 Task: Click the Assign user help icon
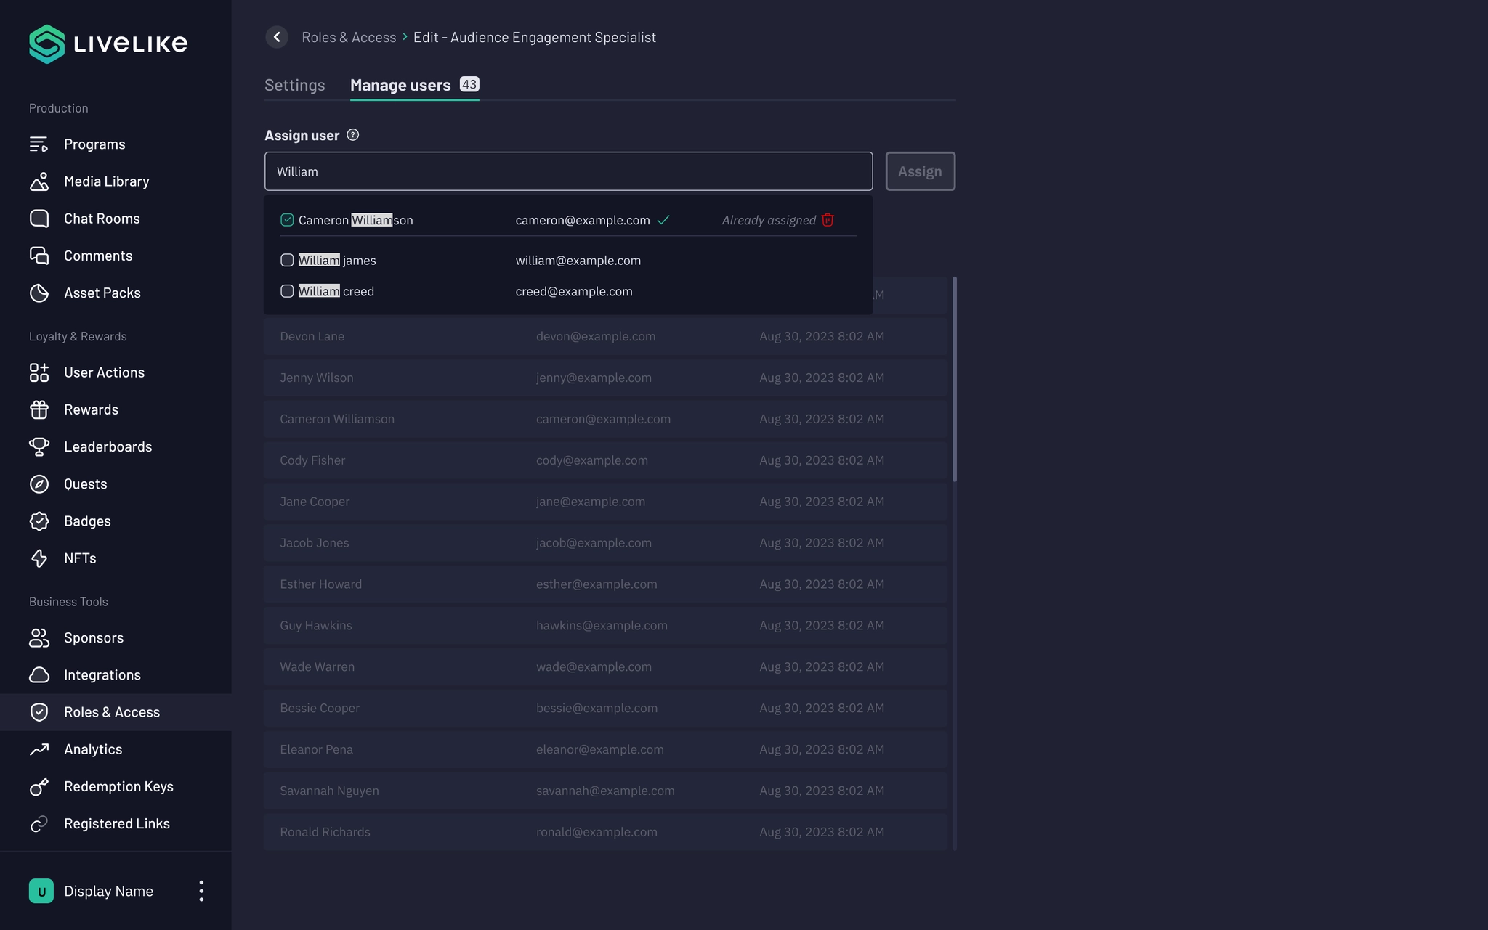[x=353, y=135]
